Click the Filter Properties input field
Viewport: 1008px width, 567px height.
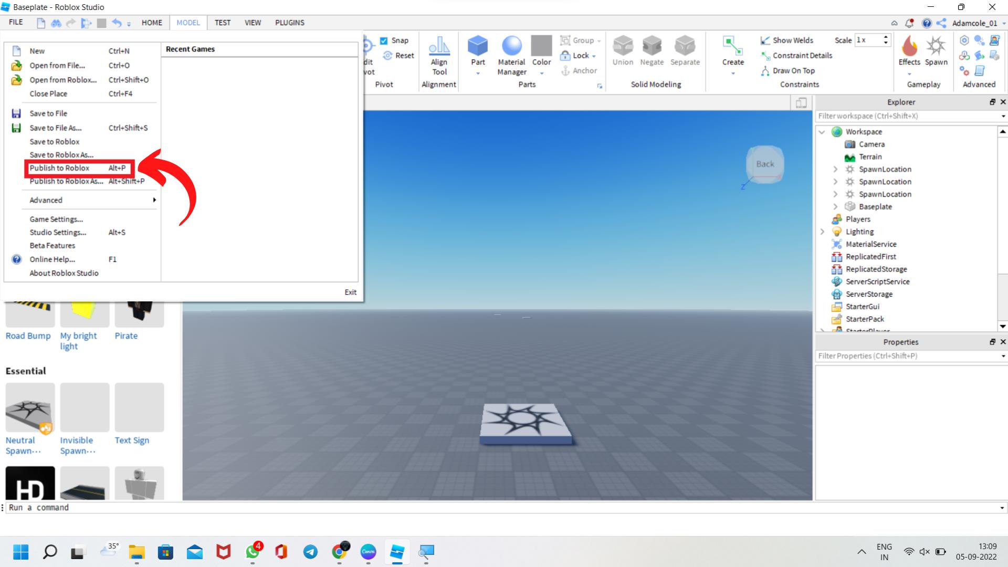click(x=907, y=356)
